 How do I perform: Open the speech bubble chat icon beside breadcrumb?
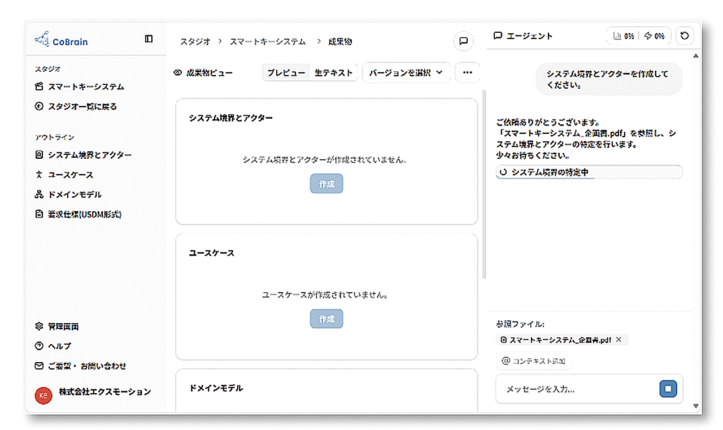(463, 41)
